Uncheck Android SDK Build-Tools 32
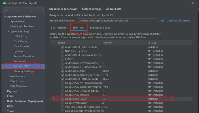 tap(63, 47)
